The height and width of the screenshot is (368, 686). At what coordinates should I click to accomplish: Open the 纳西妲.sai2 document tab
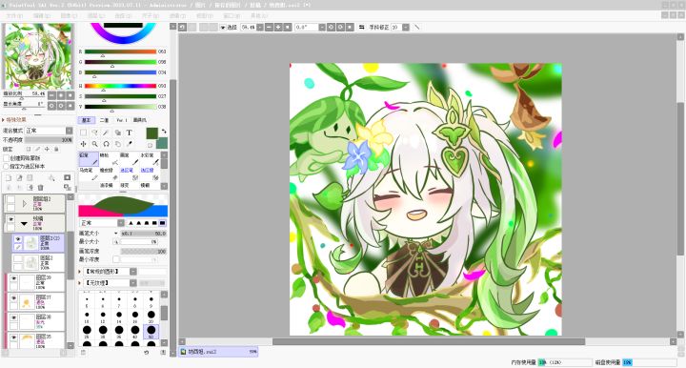tap(218, 352)
